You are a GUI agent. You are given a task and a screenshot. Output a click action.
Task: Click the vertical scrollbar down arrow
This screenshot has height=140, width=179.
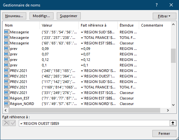(x=173, y=105)
